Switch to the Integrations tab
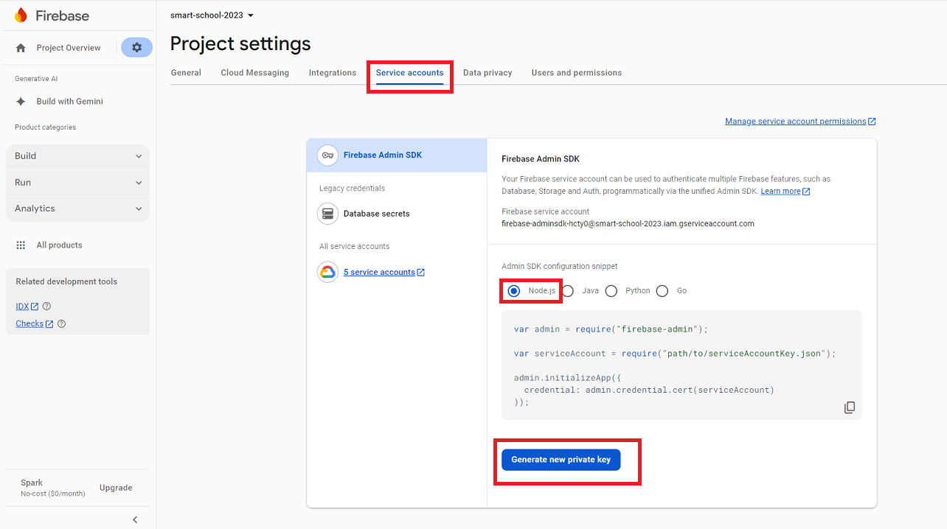This screenshot has height=529, width=947. (333, 73)
